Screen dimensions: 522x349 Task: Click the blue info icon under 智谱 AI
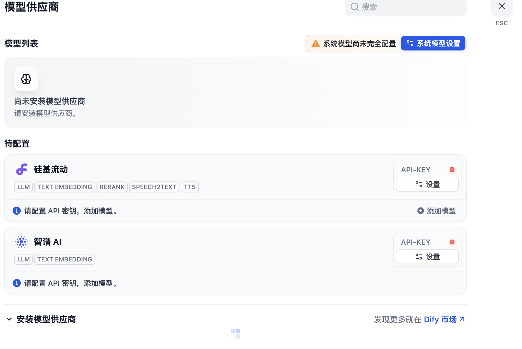(17, 283)
